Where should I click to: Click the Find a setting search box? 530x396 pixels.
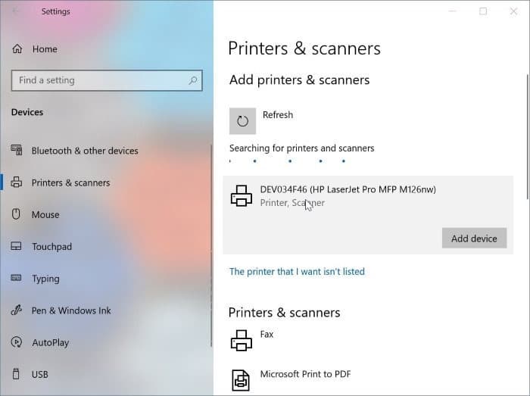pyautogui.click(x=107, y=80)
